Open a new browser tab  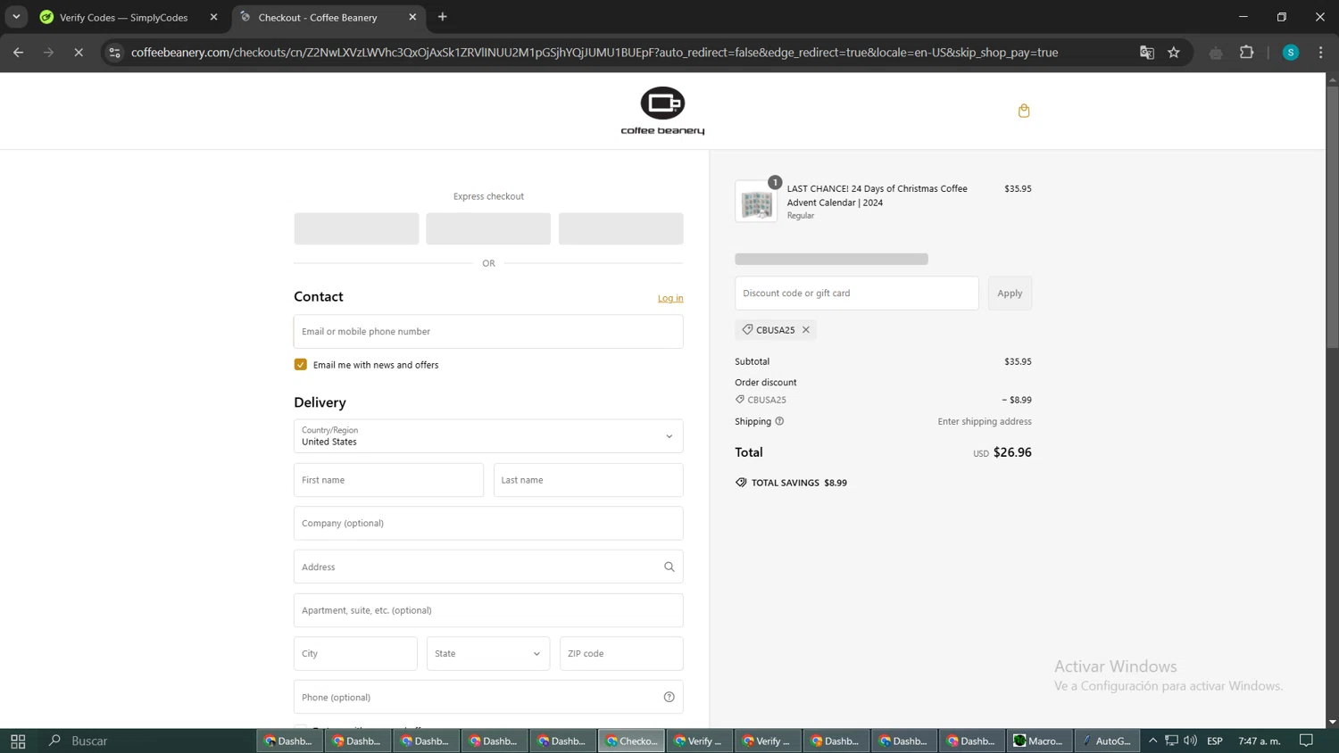[x=443, y=17]
